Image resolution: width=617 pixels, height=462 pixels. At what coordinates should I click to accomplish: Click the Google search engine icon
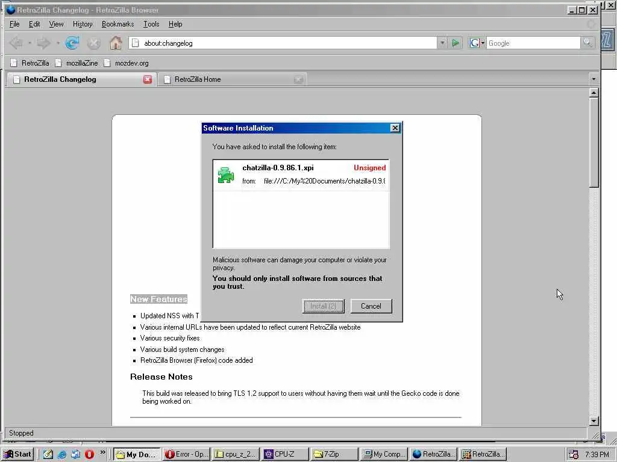pyautogui.click(x=475, y=43)
